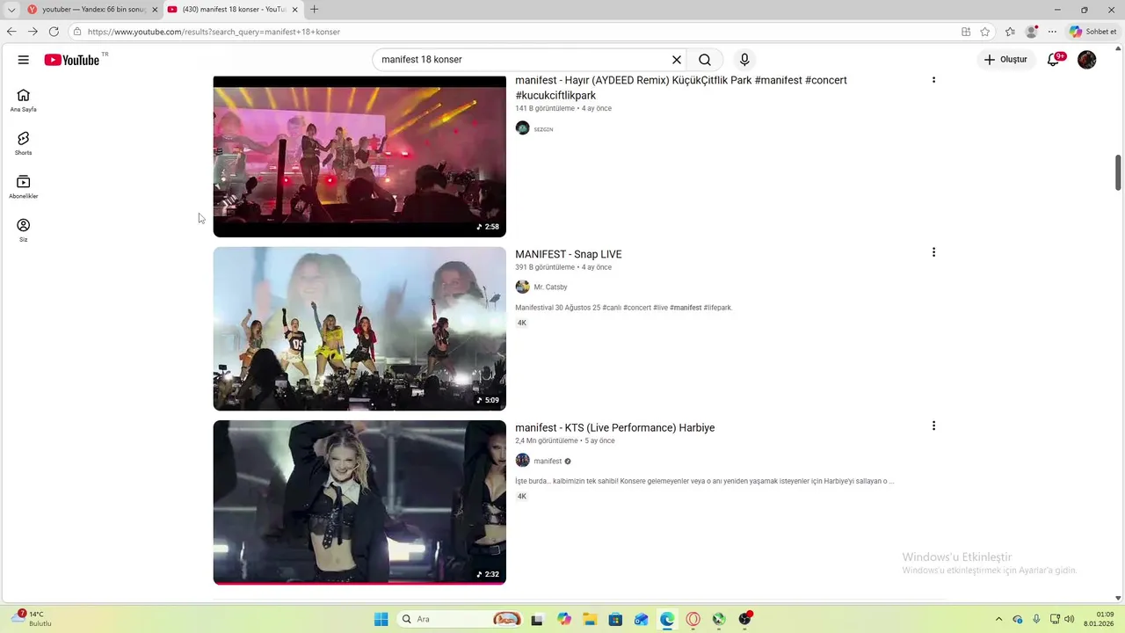Add this page to favorites star

tap(985, 32)
